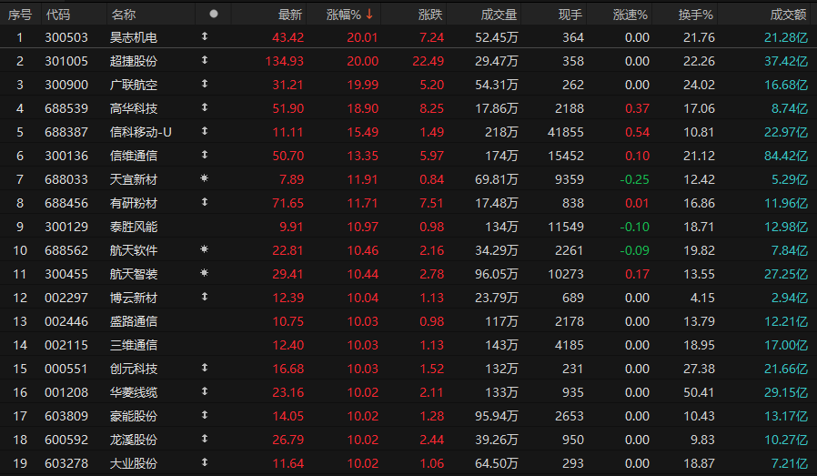Image resolution: width=817 pixels, height=476 pixels.
Task: Click percent gain 18.90
Action: (363, 108)
